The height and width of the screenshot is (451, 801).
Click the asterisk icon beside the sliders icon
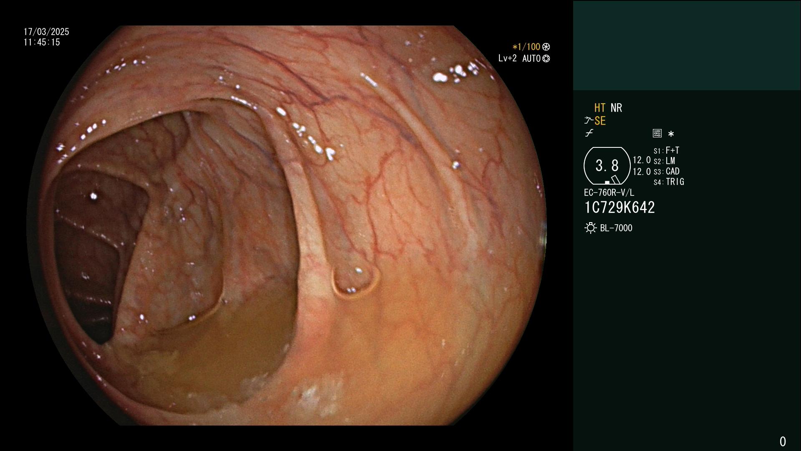coord(671,134)
